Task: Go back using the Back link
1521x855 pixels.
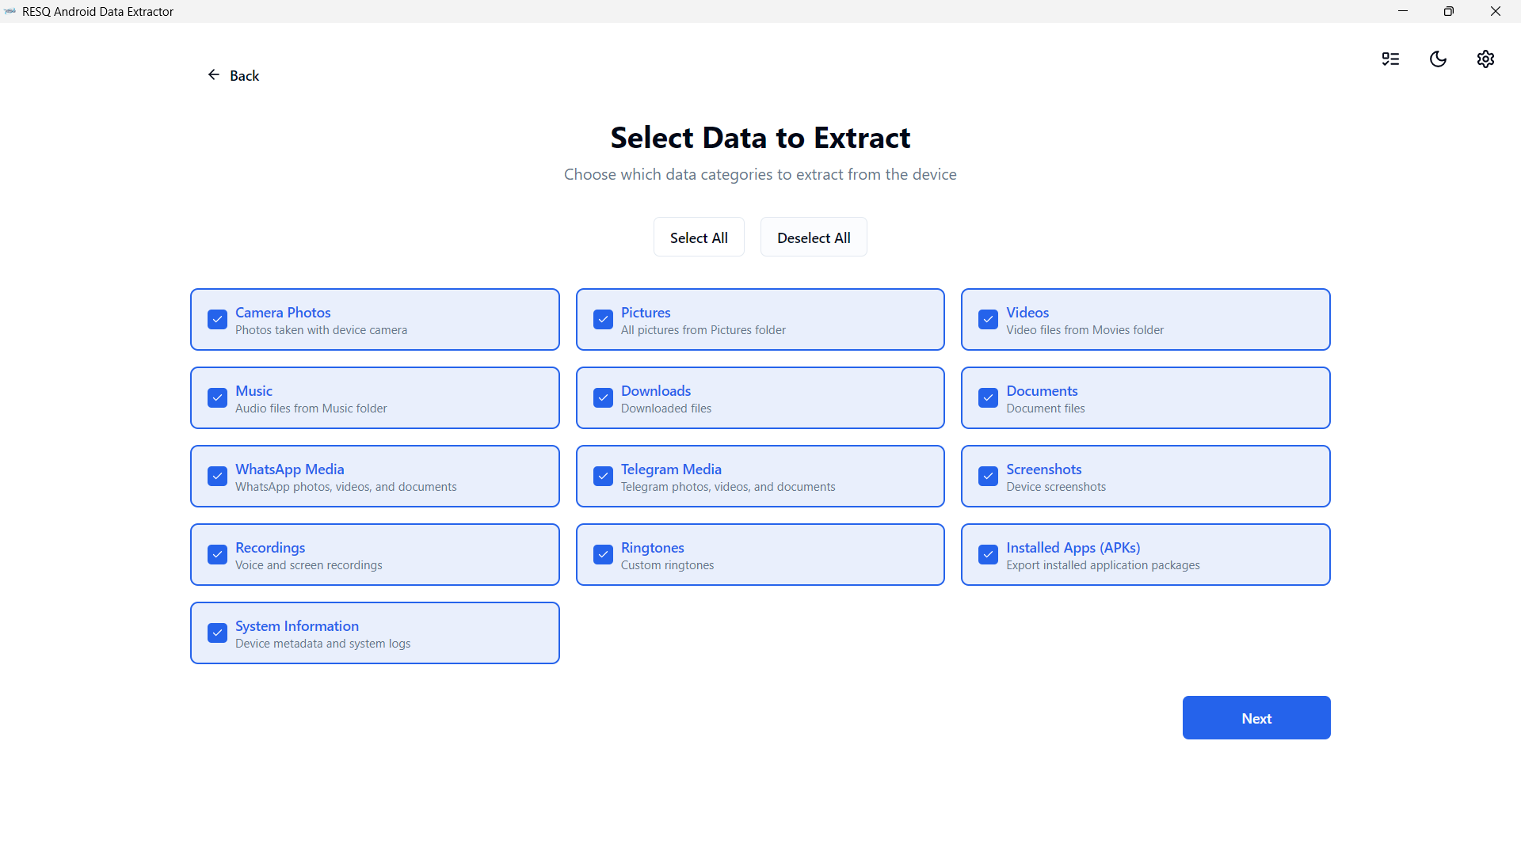Action: click(244, 76)
